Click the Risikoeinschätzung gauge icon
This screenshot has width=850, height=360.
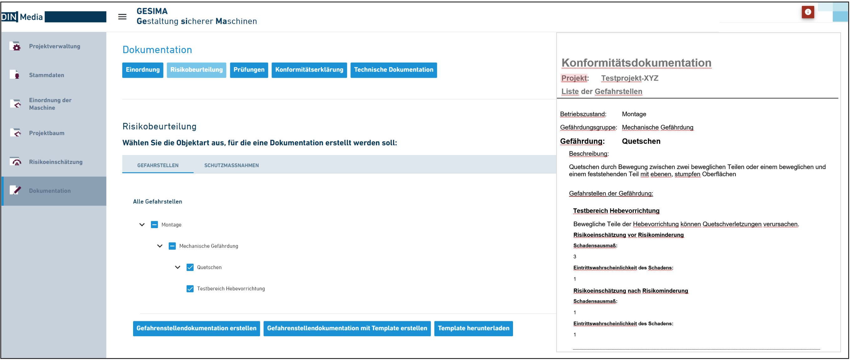tap(15, 162)
